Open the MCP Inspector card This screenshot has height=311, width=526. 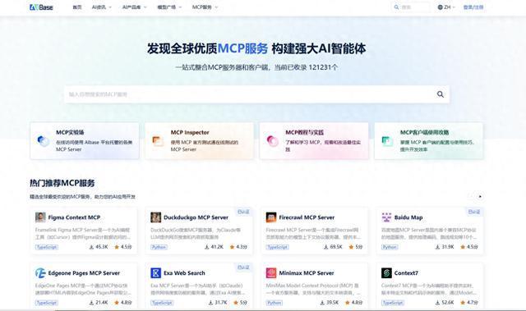click(199, 140)
